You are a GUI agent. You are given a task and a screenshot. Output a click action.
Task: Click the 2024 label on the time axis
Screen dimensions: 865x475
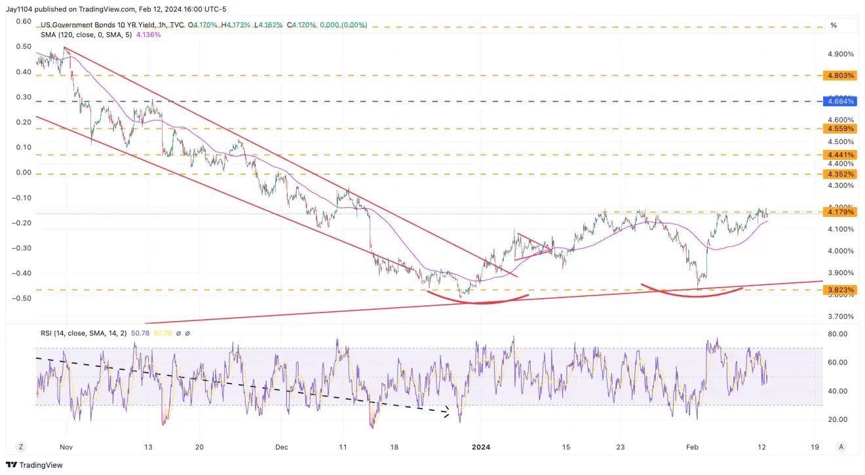pos(480,446)
